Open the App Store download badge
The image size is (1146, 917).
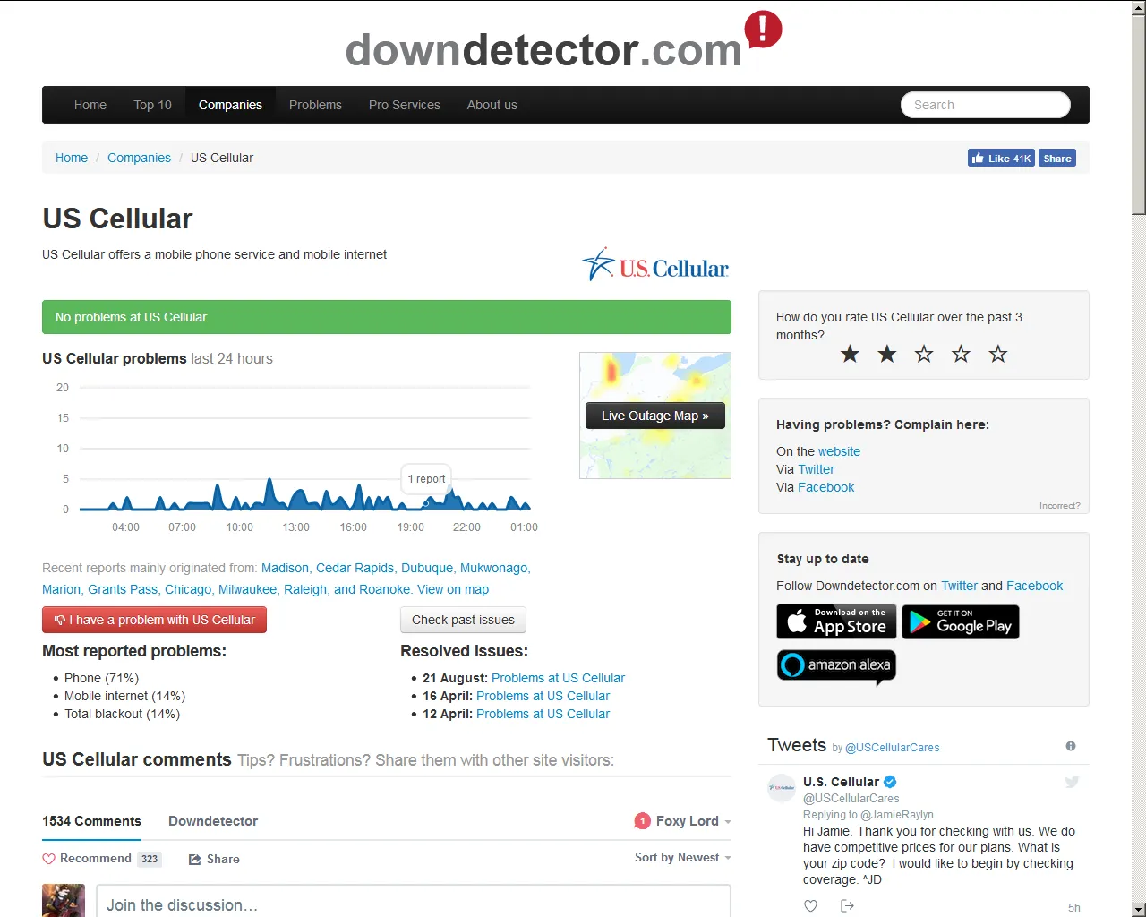coord(836,621)
